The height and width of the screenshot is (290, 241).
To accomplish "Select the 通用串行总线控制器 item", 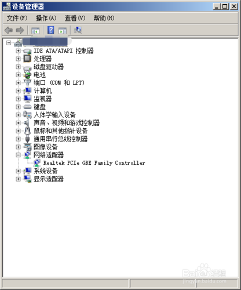I will [x=61, y=139].
